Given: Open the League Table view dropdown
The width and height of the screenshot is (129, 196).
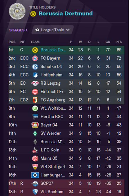Looking at the screenshot, I should point(53,30).
